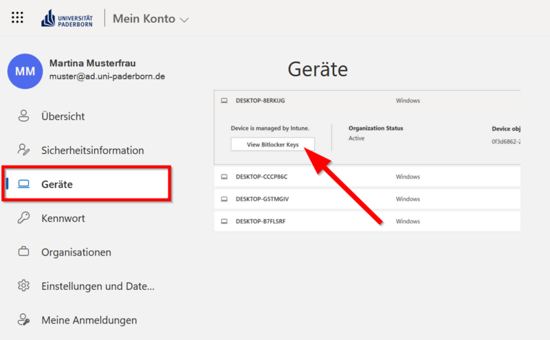Open the app launcher grid icon

pyautogui.click(x=18, y=18)
